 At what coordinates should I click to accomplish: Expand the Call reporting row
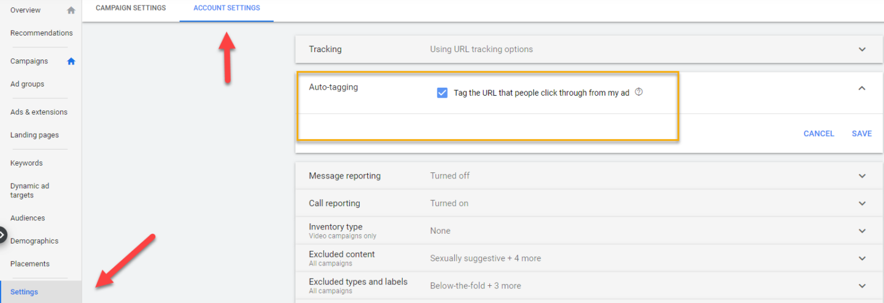[x=862, y=204]
